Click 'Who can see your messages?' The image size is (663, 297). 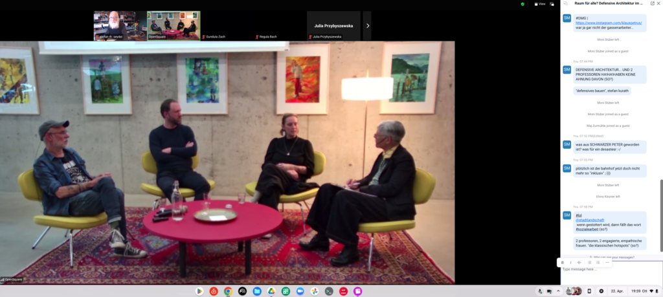pos(611,257)
